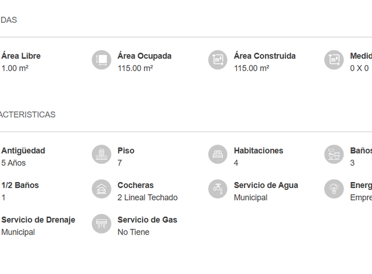Click the Servicio de Agua faucet icon
The height and width of the screenshot is (274, 372).
[x=218, y=189]
